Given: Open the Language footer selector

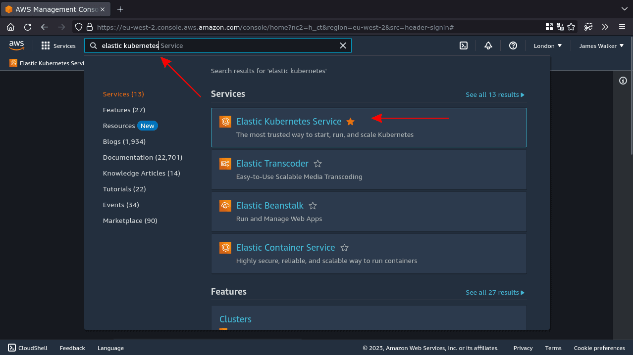Looking at the screenshot, I should click(110, 348).
